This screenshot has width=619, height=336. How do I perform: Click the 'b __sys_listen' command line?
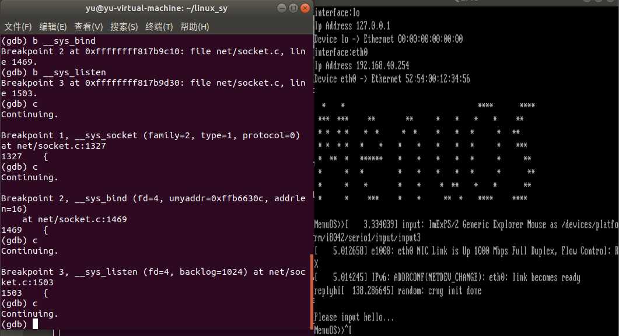(53, 72)
